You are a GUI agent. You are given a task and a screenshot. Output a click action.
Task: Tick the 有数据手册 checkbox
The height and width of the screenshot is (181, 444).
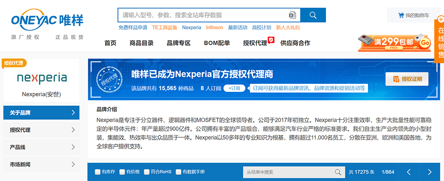pyautogui.click(x=178, y=172)
